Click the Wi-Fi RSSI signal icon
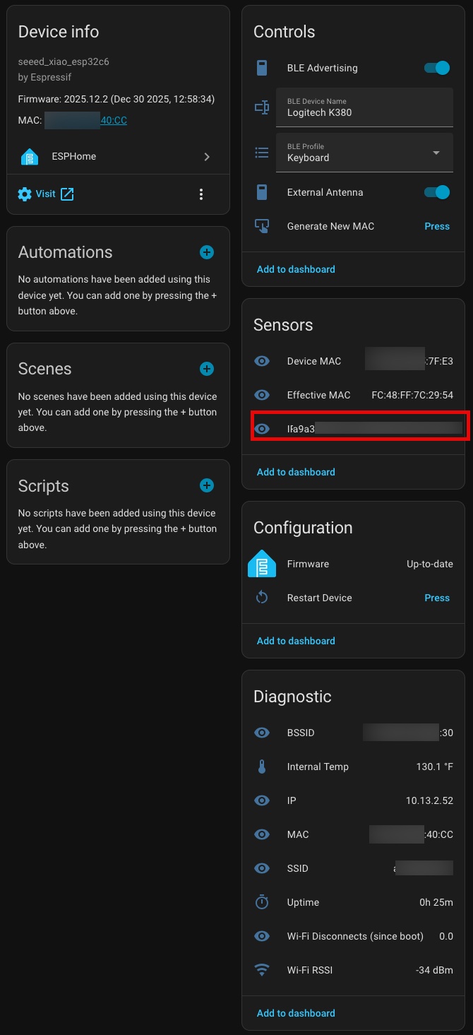This screenshot has width=473, height=1035. pyautogui.click(x=262, y=970)
